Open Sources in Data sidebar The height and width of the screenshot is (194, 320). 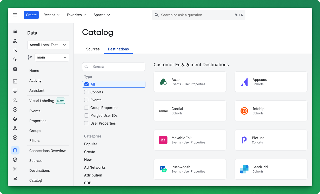coord(36,160)
